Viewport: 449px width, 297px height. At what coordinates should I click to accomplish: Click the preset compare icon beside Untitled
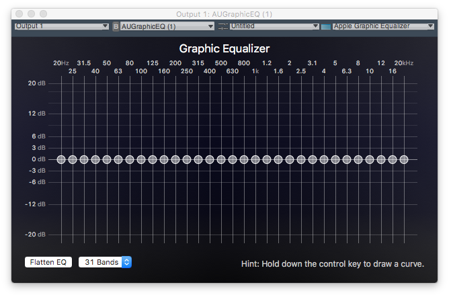click(x=223, y=26)
